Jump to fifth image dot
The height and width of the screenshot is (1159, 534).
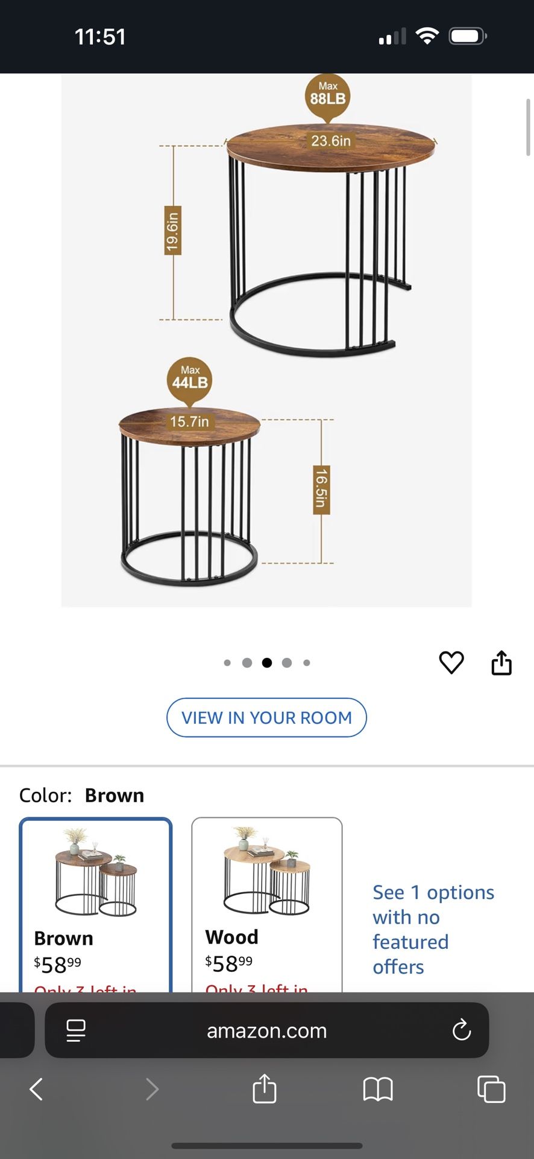[307, 663]
